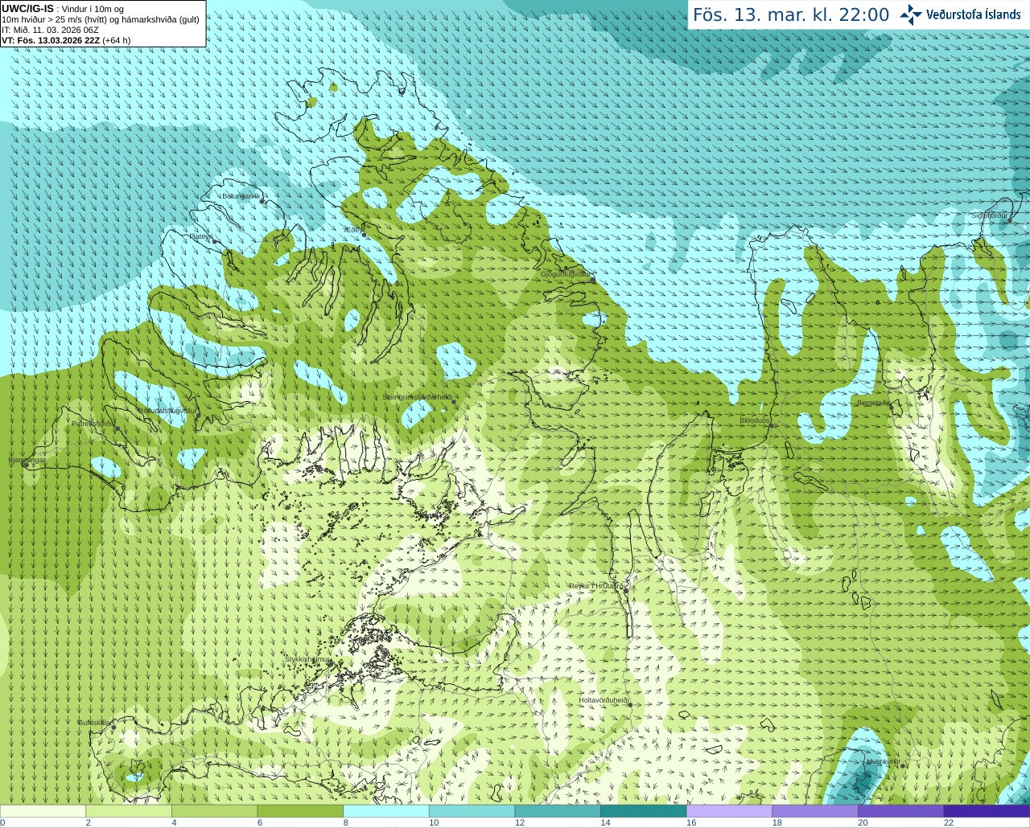Select the 12–14 m/s teal legend swatch
This screenshot has height=828, width=1030.
558,811
